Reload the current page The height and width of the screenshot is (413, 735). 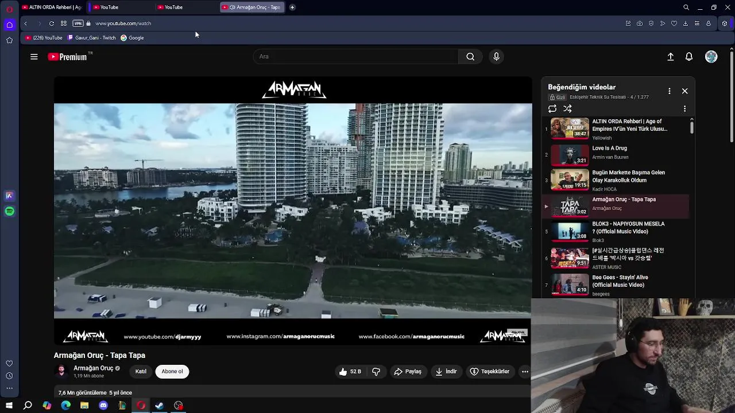pyautogui.click(x=51, y=24)
